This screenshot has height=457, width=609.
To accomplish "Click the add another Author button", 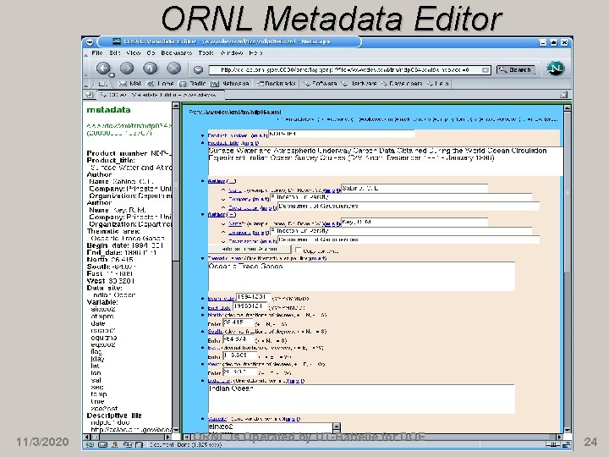I will (250, 249).
